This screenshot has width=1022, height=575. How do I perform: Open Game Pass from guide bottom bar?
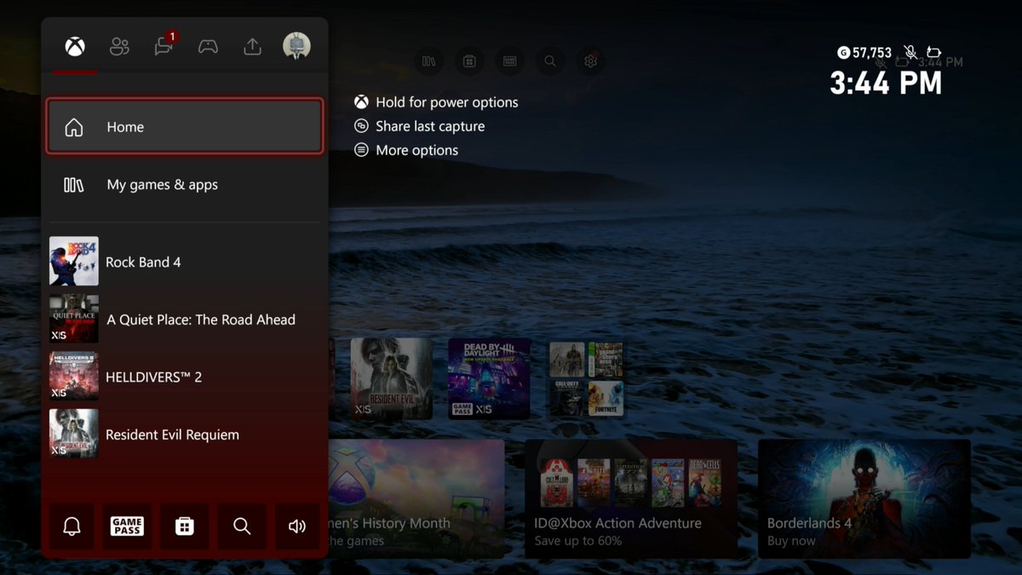(x=128, y=526)
